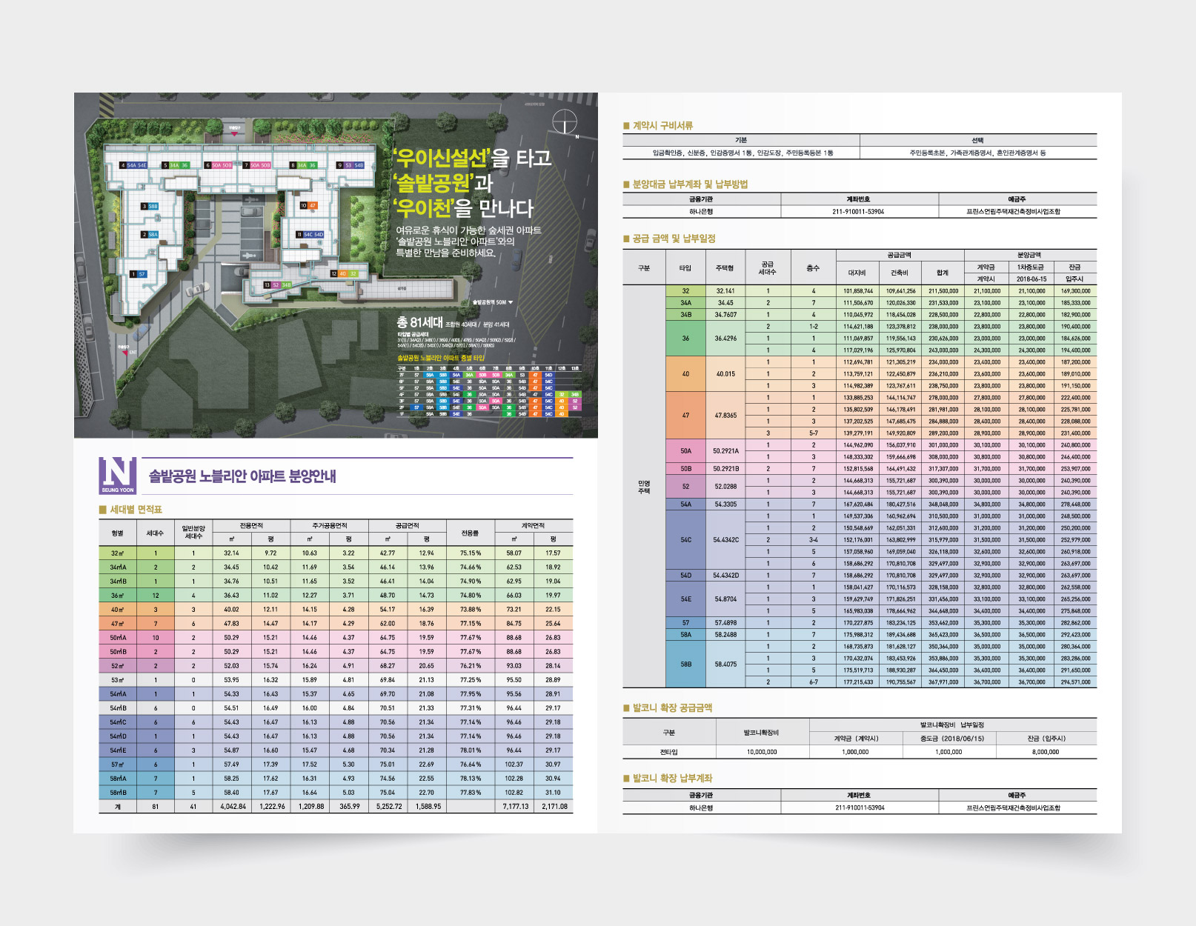
Task: Click the title '솔밭공원 노블리안 아파트 분양안내'
Action: pos(242,476)
